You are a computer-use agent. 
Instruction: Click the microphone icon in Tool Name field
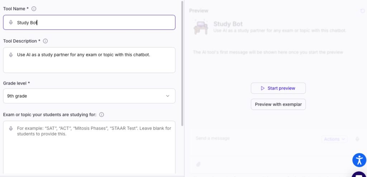point(11,23)
